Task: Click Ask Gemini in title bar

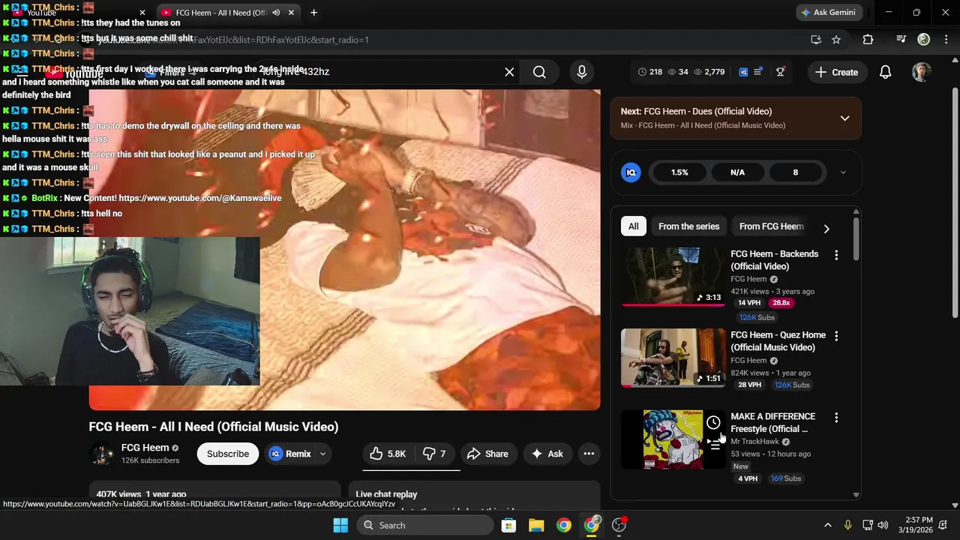Action: 828,13
